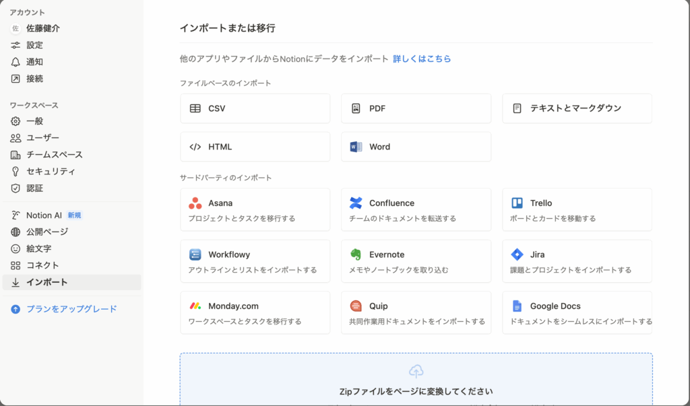
Task: Click the Jira diamond icon
Action: pos(517,255)
